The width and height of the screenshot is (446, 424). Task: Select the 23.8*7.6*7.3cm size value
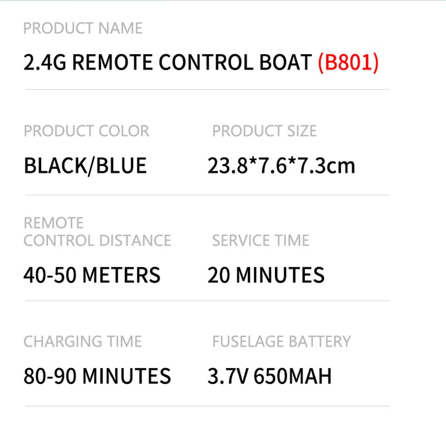pyautogui.click(x=281, y=166)
